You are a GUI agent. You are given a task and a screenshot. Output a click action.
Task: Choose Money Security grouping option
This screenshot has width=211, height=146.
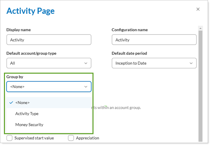pyautogui.click(x=29, y=125)
